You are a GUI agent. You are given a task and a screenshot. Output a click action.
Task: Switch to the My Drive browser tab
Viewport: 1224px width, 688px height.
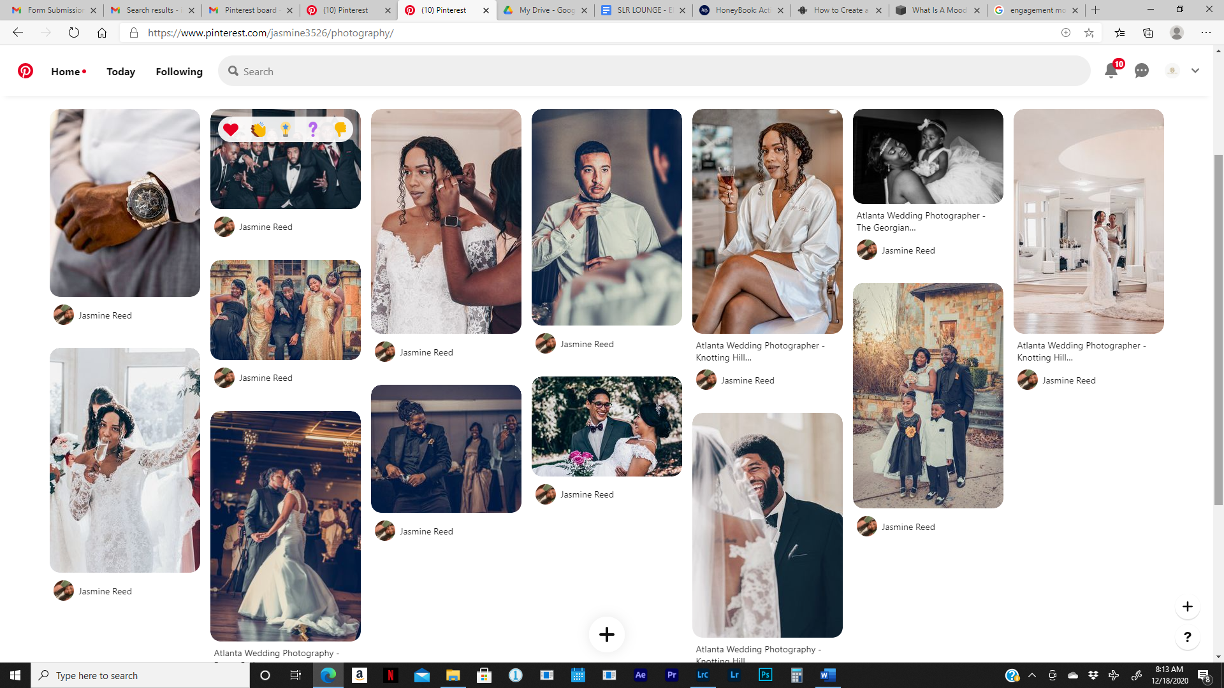(x=546, y=10)
